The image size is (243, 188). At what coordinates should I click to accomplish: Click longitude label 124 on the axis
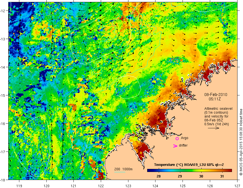155,186
